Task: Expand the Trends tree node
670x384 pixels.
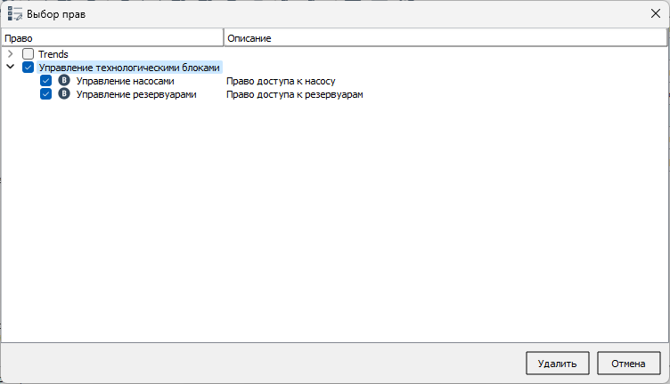Action: 10,54
